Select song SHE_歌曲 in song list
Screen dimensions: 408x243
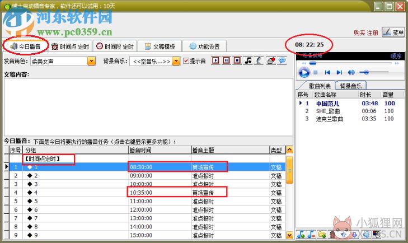[x=350, y=111]
